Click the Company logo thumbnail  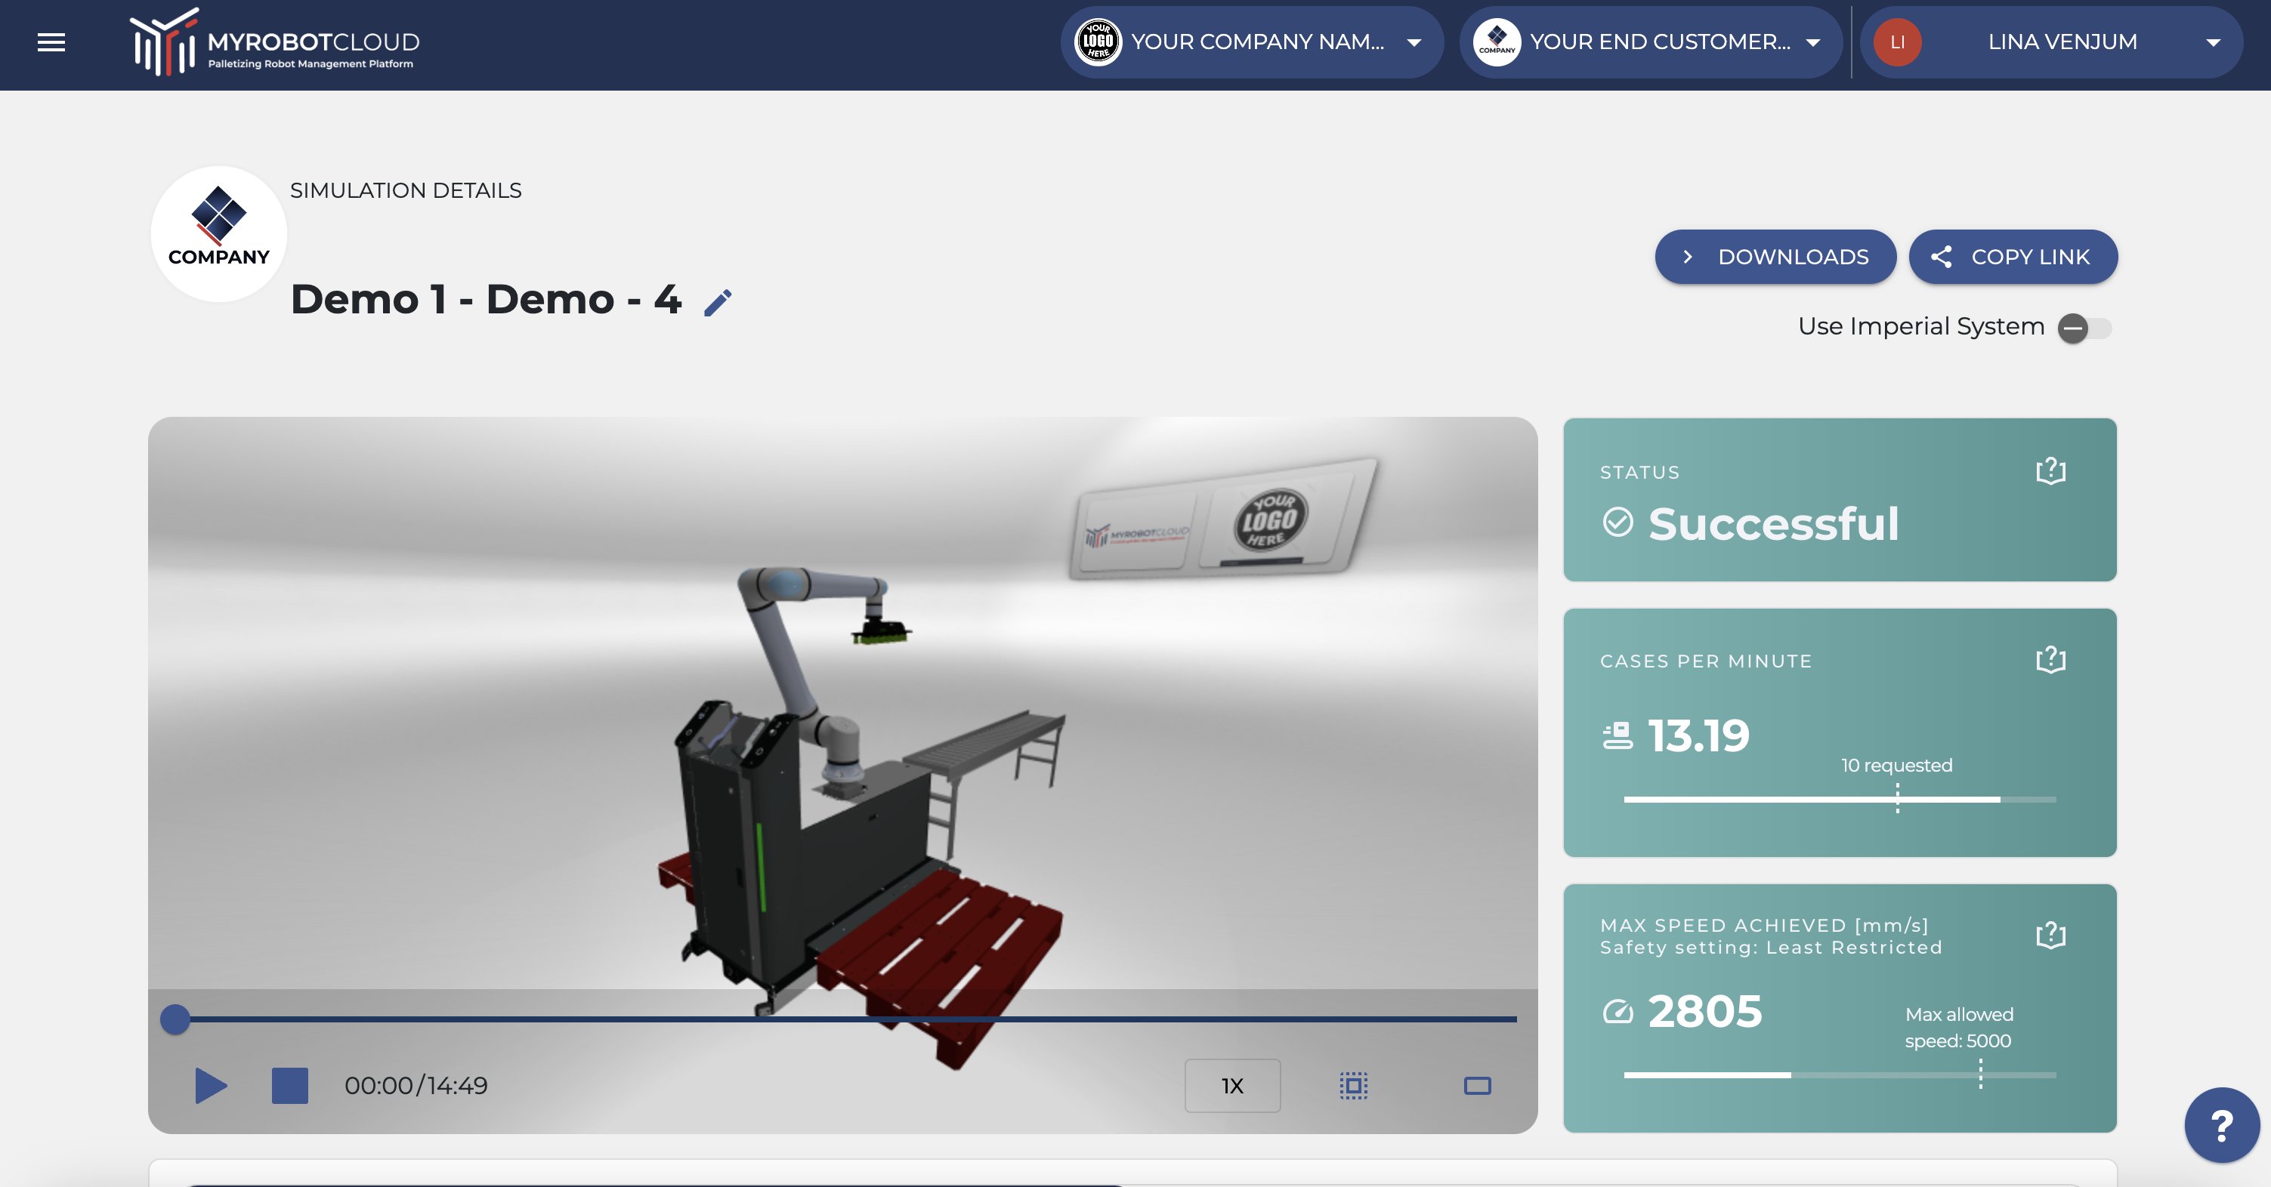pyautogui.click(x=218, y=233)
